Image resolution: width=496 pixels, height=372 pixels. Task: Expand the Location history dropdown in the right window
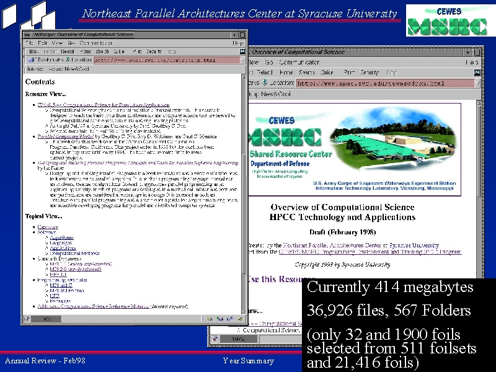click(478, 83)
